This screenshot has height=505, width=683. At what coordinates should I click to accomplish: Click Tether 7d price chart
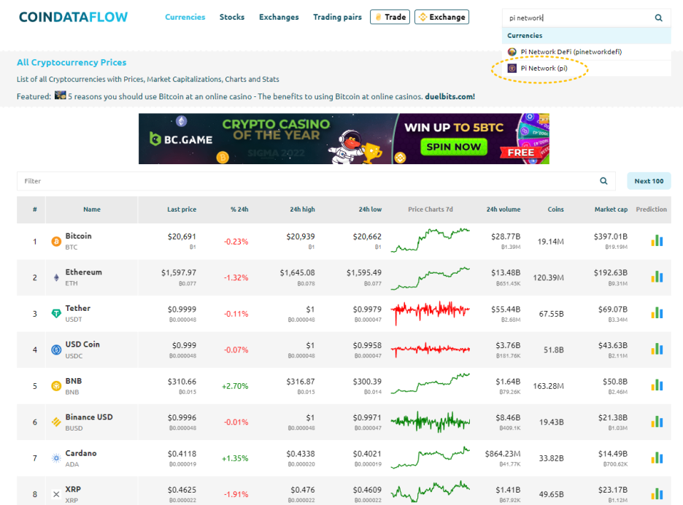(431, 312)
